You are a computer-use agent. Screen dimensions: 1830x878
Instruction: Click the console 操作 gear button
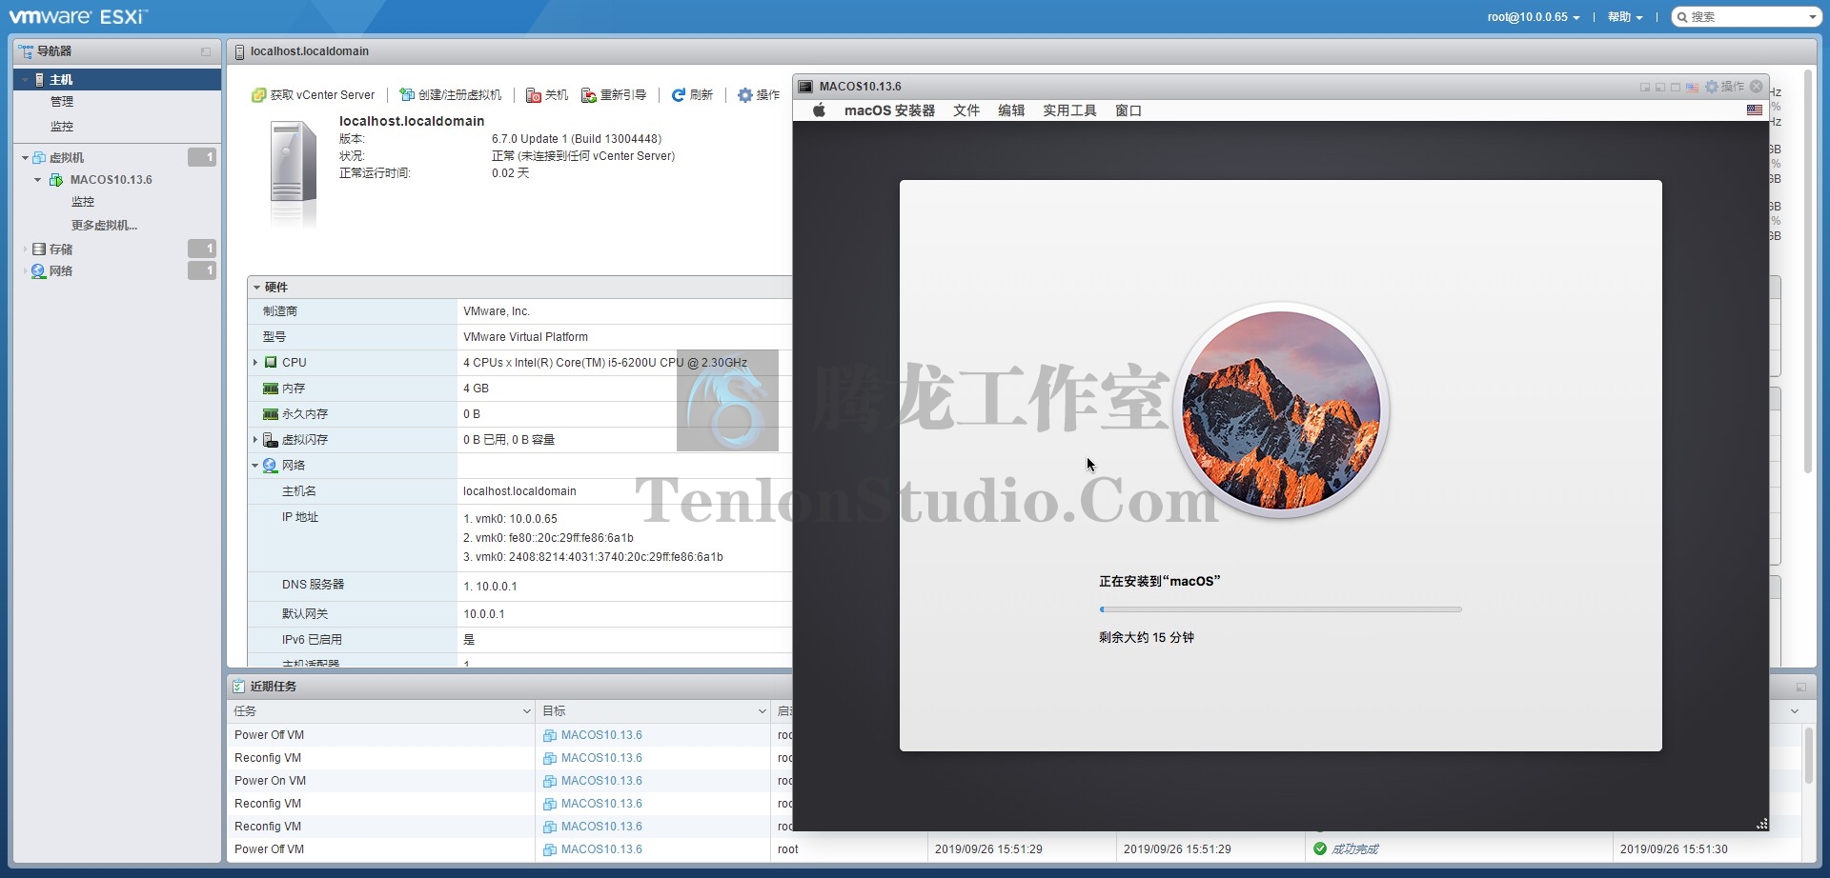point(1724,87)
